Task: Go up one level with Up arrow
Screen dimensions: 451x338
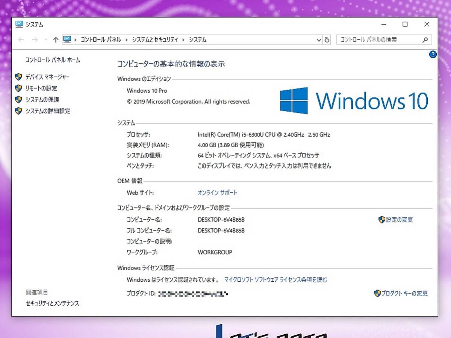Action: pos(56,39)
